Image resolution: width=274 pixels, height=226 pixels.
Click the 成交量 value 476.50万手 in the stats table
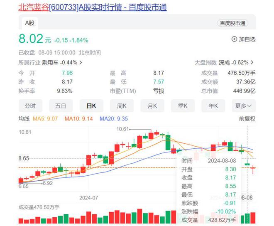[242, 73]
